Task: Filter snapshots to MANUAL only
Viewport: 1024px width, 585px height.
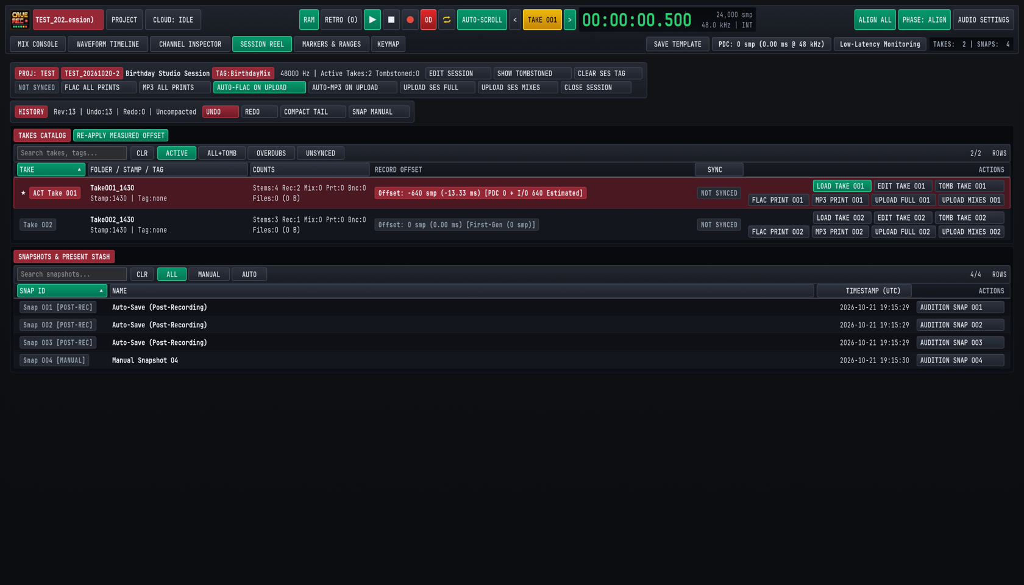Action: 209,274
